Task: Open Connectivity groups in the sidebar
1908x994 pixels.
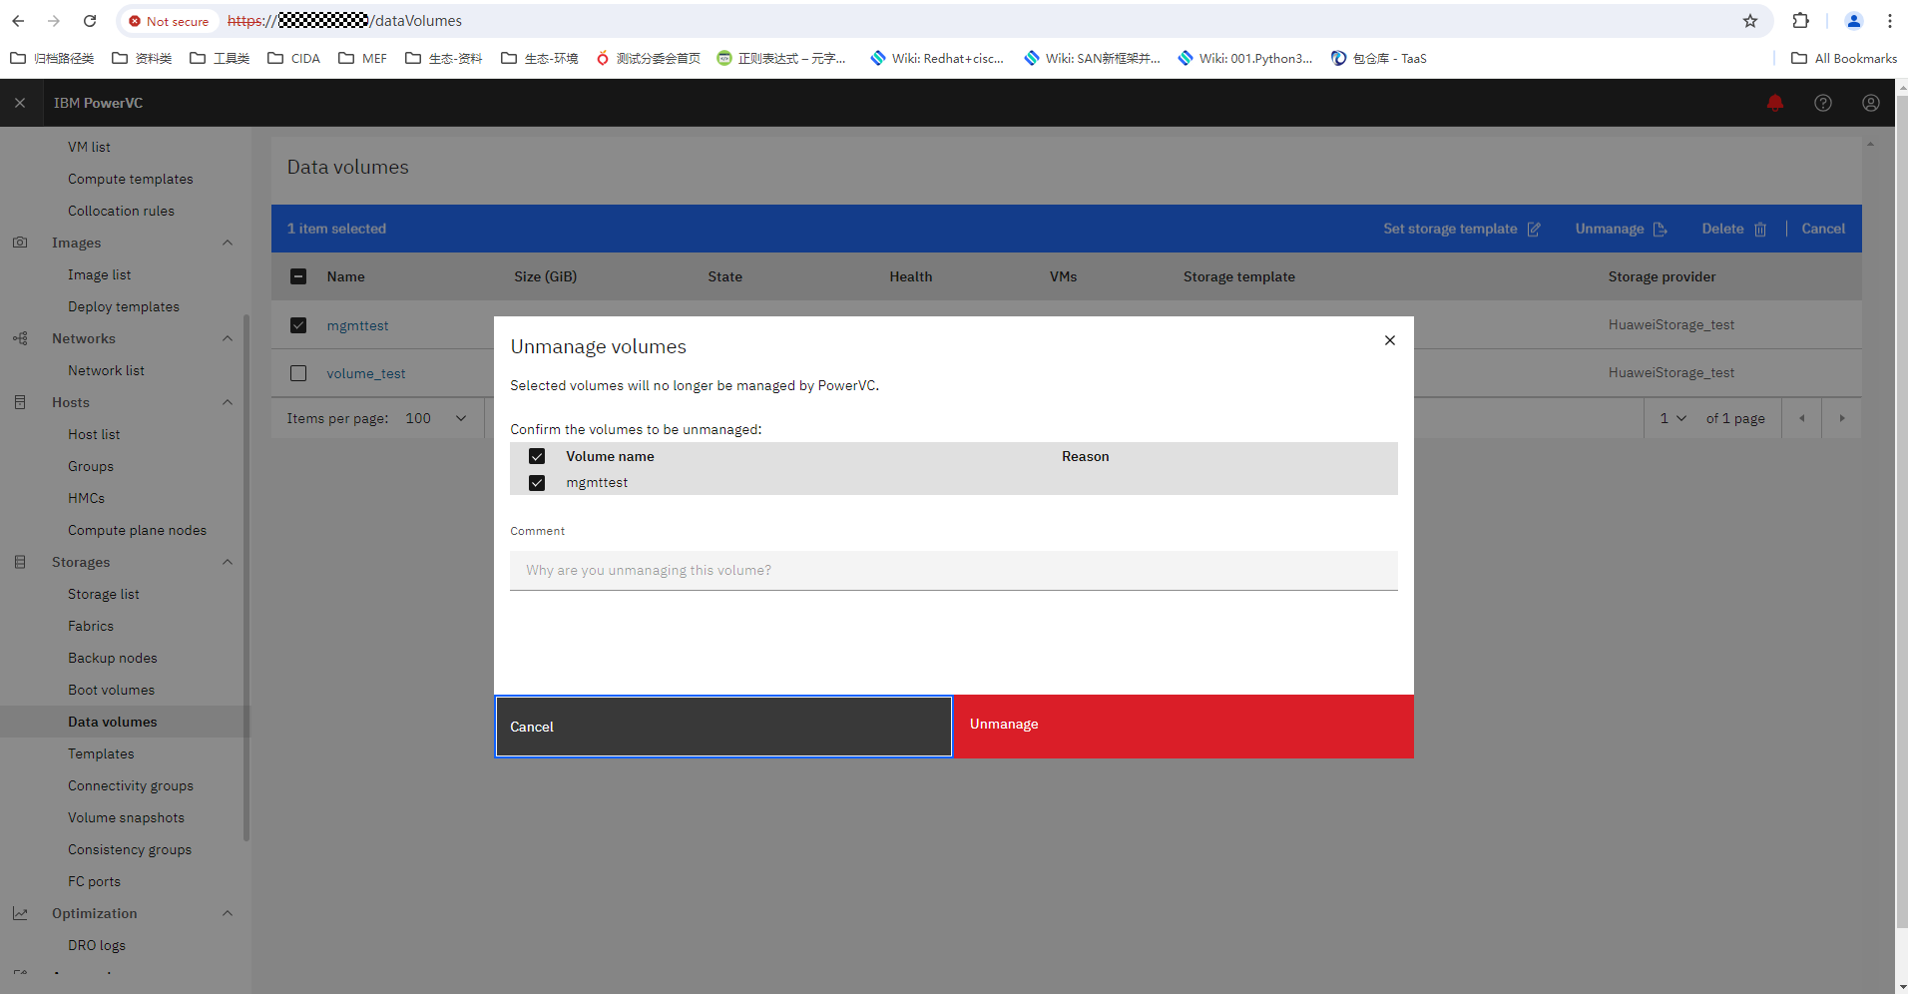Action: (x=131, y=785)
